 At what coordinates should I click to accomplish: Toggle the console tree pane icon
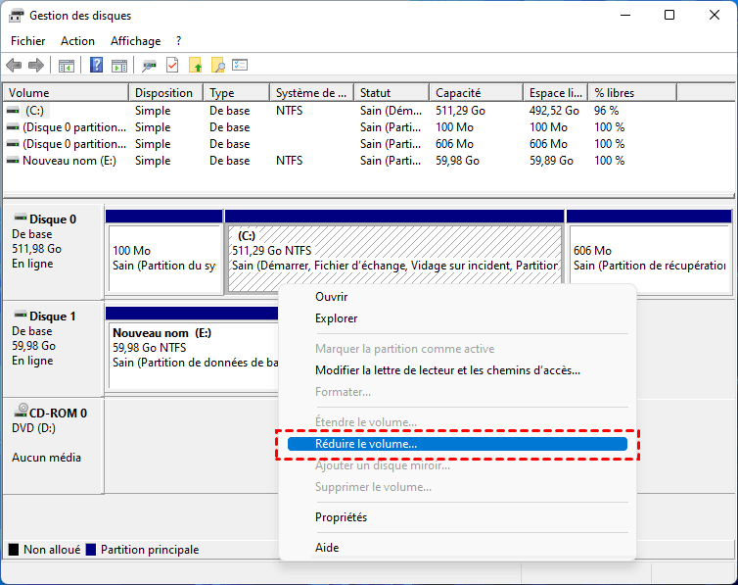pyautogui.click(x=67, y=66)
